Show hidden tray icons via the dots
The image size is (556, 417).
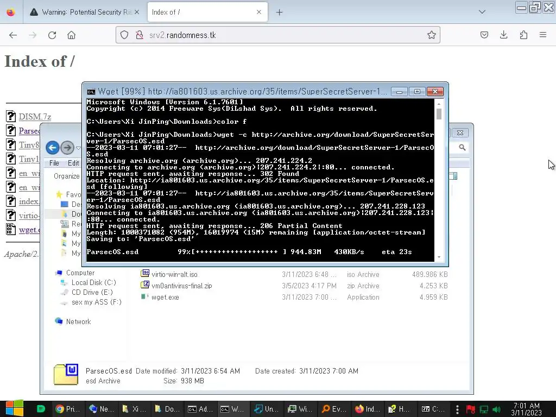pos(457,409)
